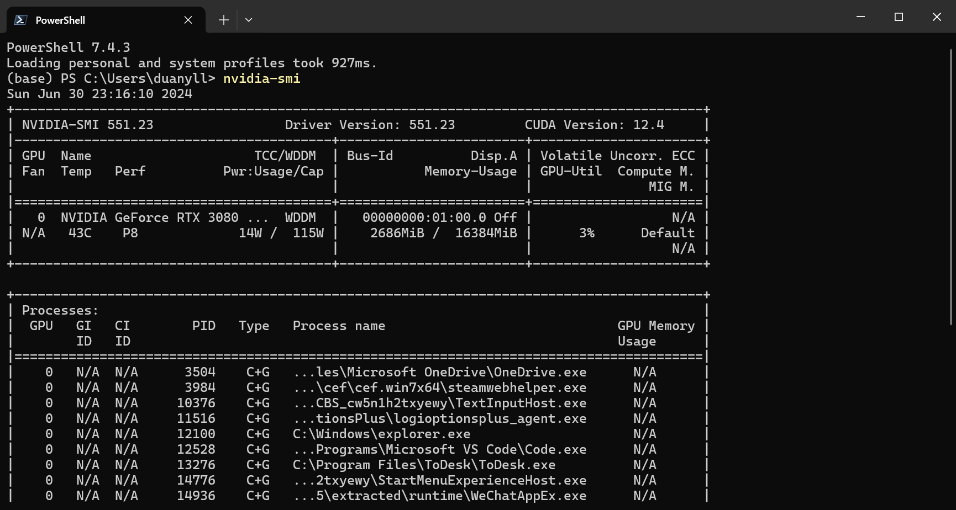Click the VS Code.exe process name
The width and height of the screenshot is (956, 510).
click(439, 449)
